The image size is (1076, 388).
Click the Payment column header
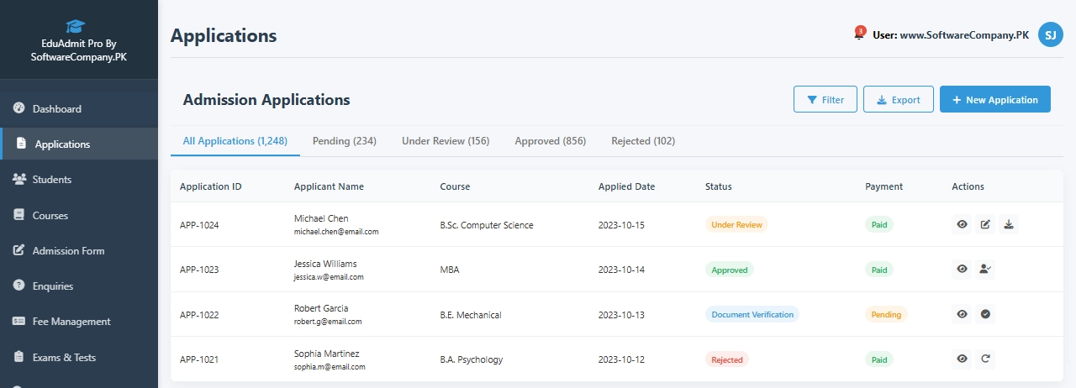[883, 186]
